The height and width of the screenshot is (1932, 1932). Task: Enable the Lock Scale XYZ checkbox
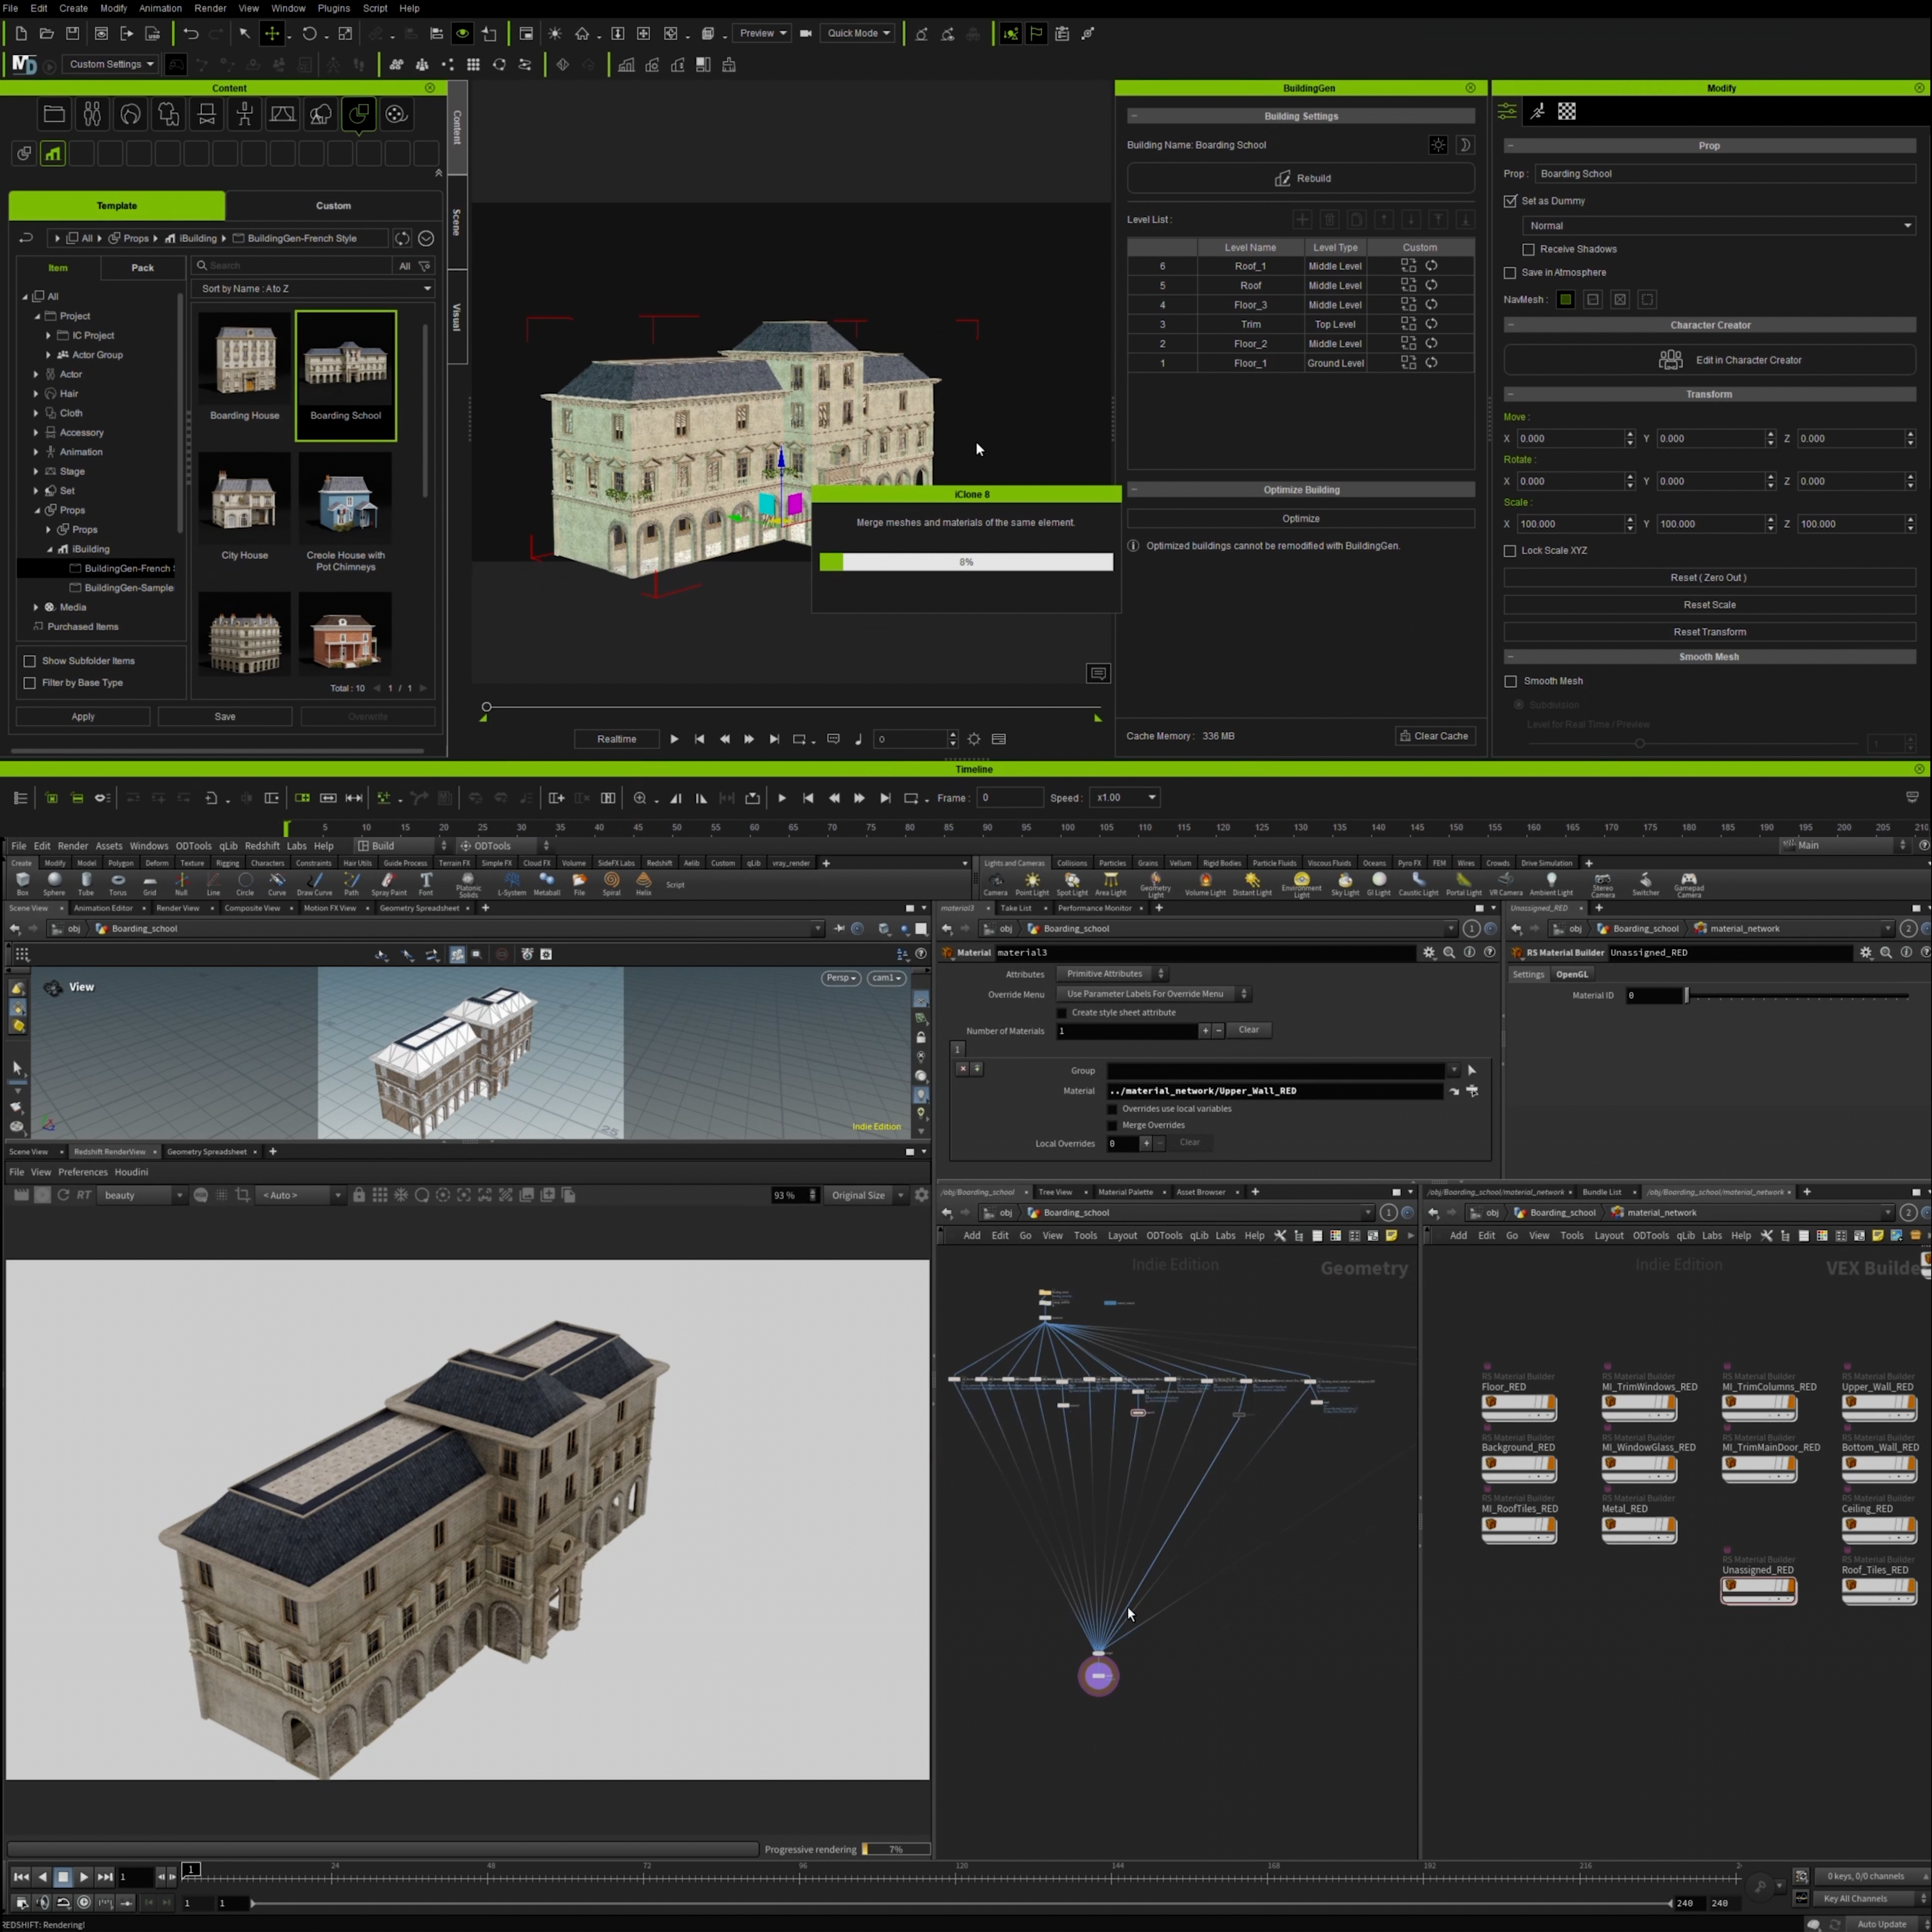click(1510, 550)
